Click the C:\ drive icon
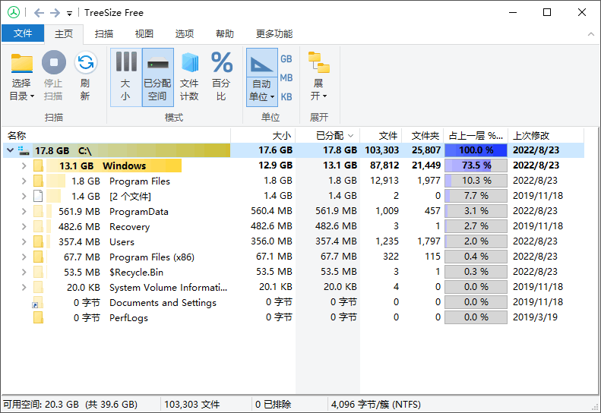 (24, 150)
